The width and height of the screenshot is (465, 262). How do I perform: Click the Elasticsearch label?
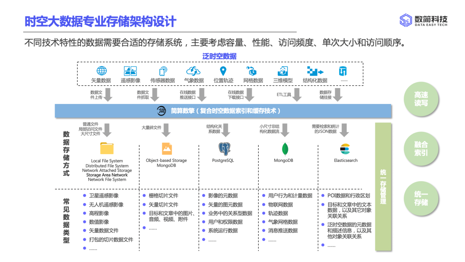[x=346, y=160]
